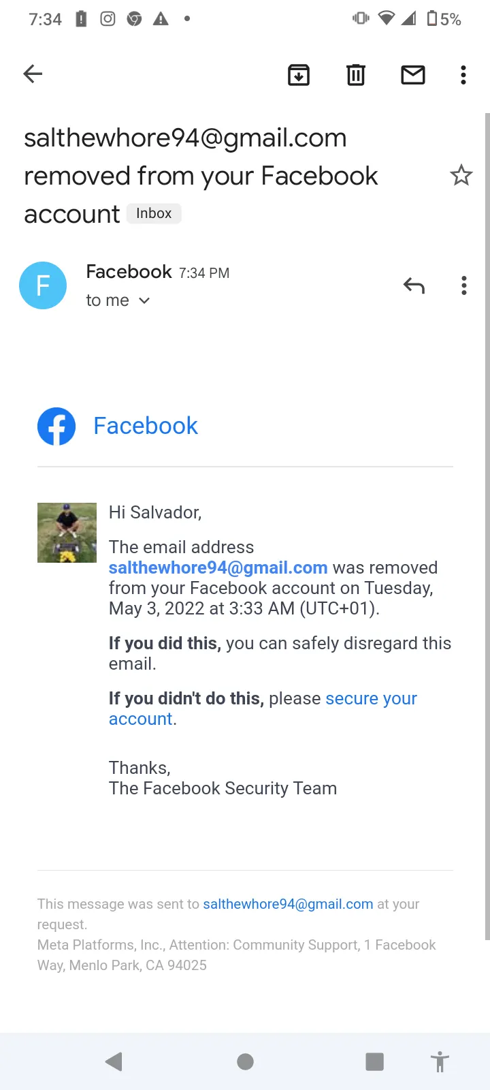Viewport: 490px width, 1090px height.
Task: Tap the Android back navigation triangle
Action: coord(114,1061)
